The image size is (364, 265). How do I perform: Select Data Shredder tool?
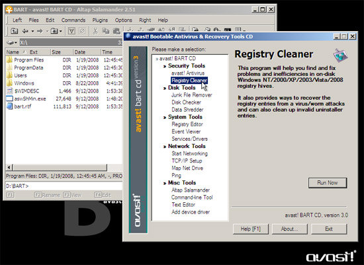(x=187, y=110)
